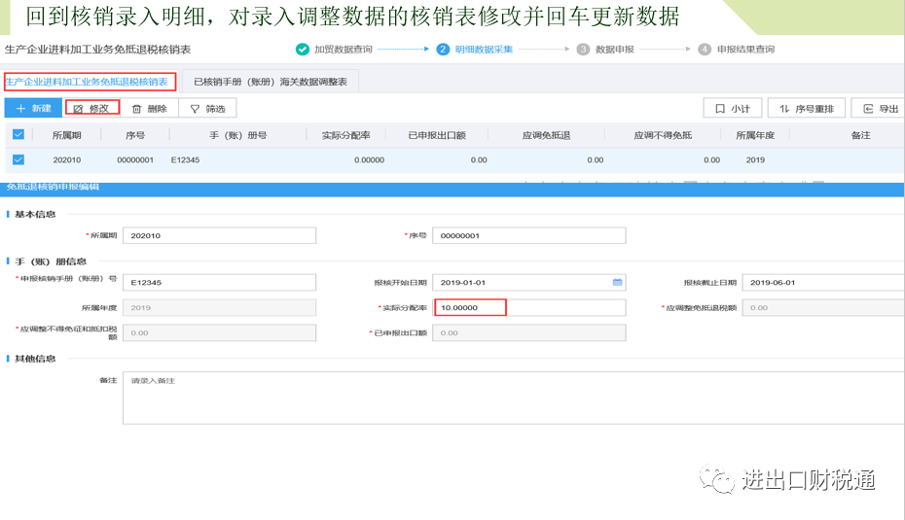Click the 已申报出口额 column header
This screenshot has width=905, height=520.
pyautogui.click(x=436, y=135)
